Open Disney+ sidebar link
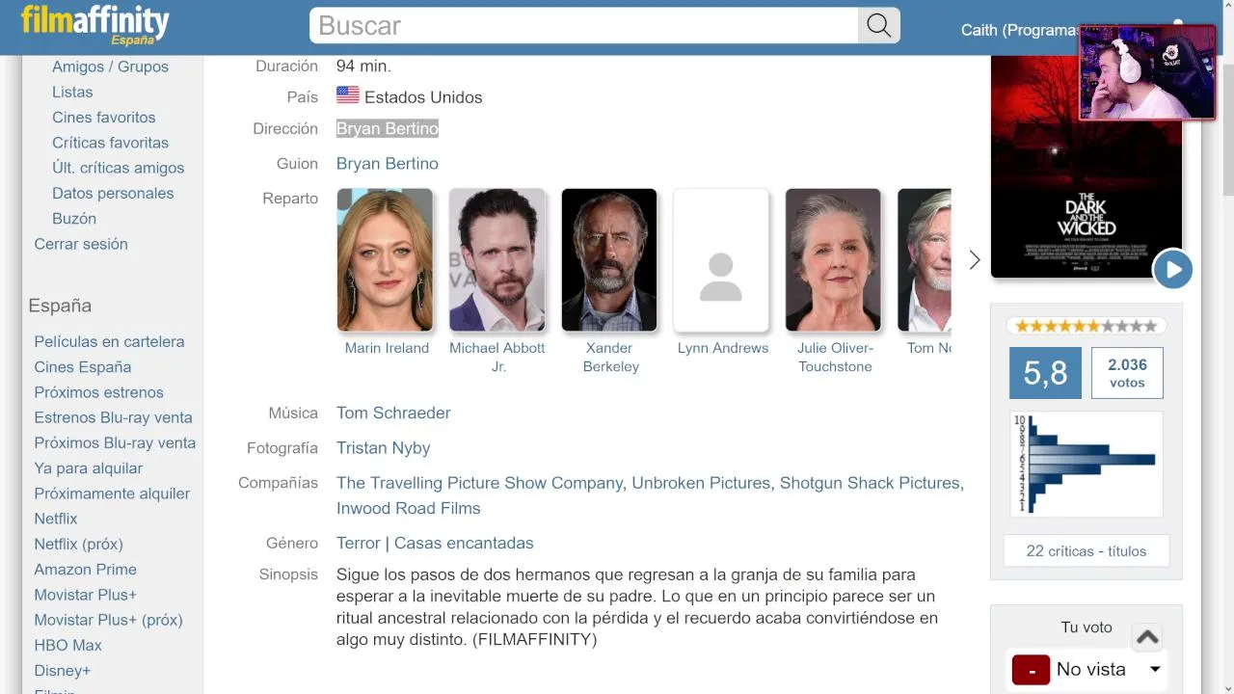 (x=62, y=671)
